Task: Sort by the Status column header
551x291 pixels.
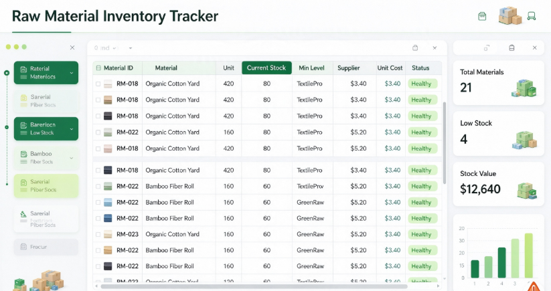Action: (x=420, y=68)
